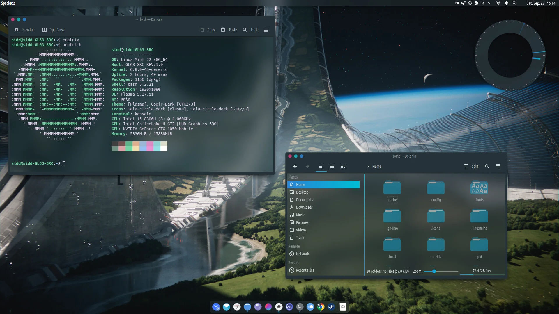Screen dimensions: 559x314
Task: Select the .local folder
Action: click(x=392, y=248)
